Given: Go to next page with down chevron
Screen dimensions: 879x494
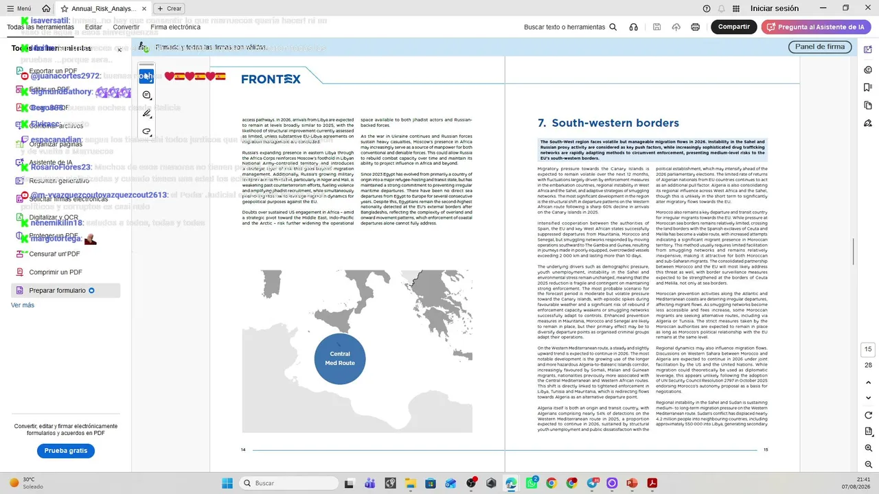Looking at the screenshot, I should tap(868, 397).
